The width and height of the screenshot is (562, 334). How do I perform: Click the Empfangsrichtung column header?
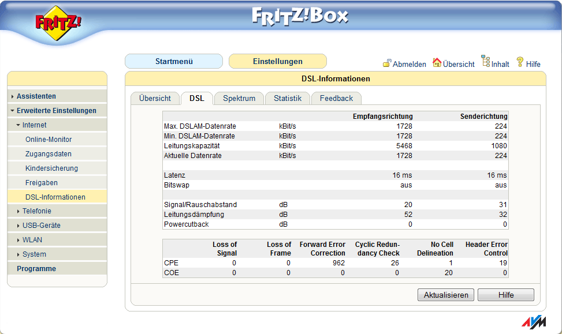click(382, 117)
